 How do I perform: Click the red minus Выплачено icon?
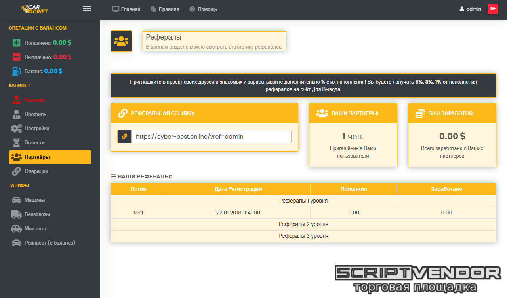pyautogui.click(x=16, y=57)
